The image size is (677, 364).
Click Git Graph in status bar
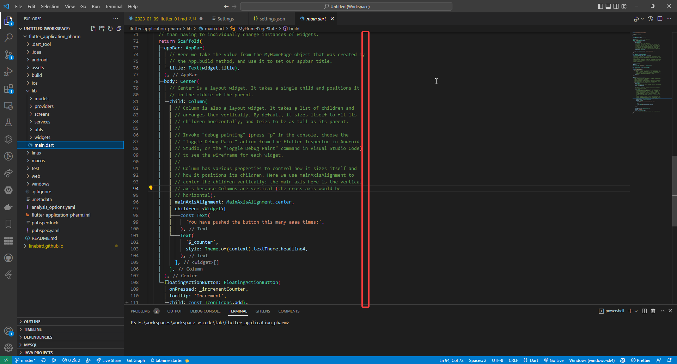click(x=136, y=360)
